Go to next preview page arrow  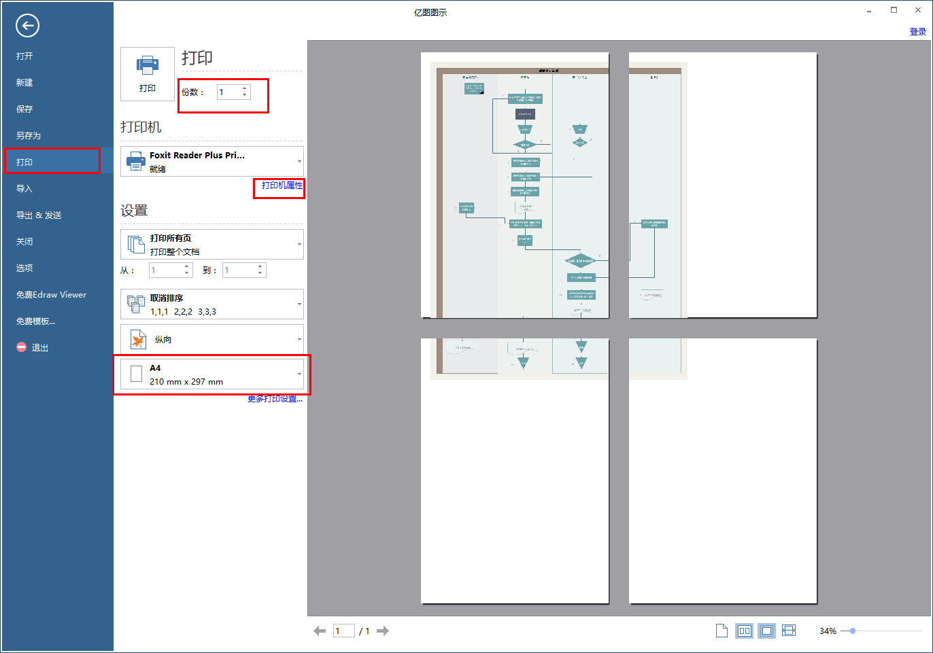(x=383, y=631)
